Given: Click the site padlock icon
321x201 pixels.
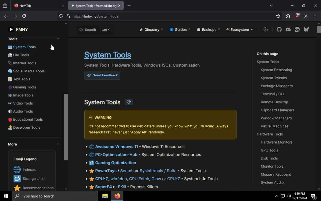Looking at the screenshot, I should [68, 16].
